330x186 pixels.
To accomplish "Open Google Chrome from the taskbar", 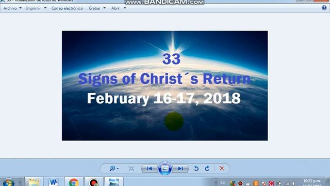I will tap(73, 182).
